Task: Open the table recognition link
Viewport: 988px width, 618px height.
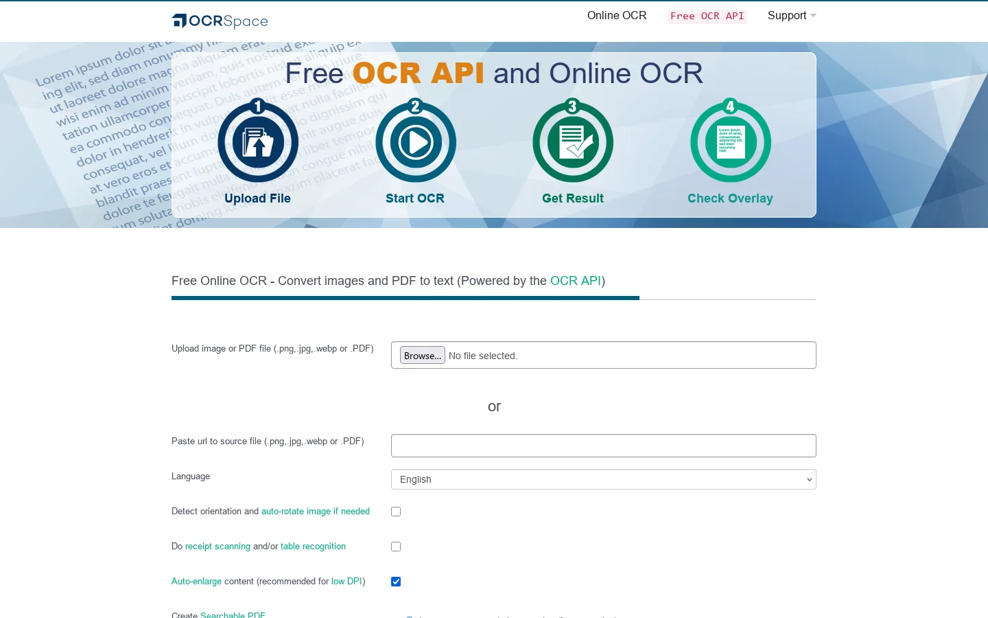Action: [313, 546]
